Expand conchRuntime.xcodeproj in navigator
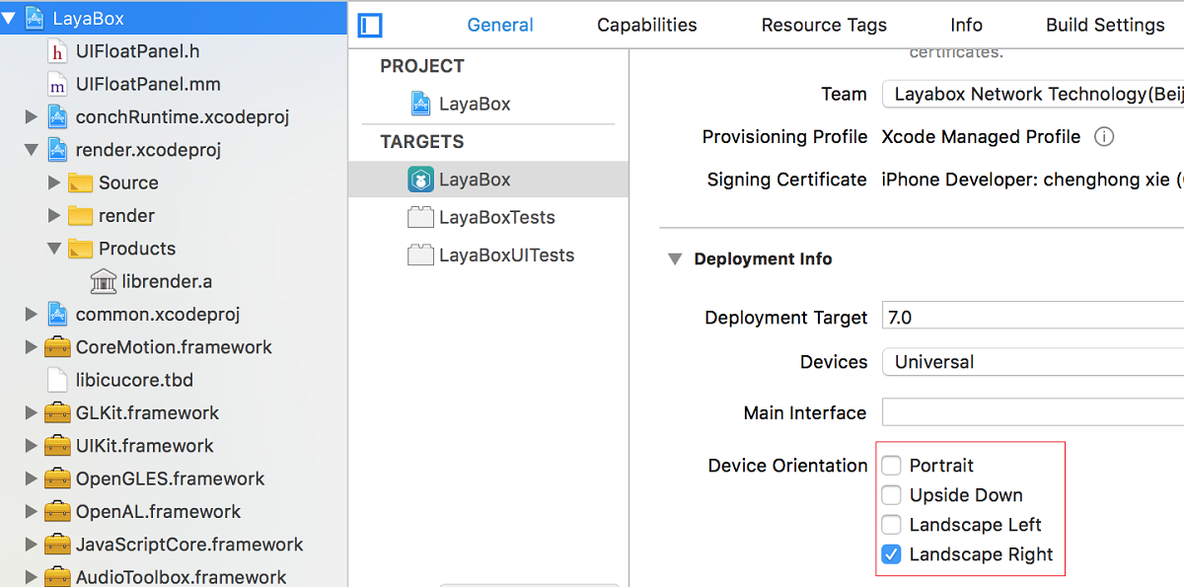1184x587 pixels. click(x=32, y=117)
